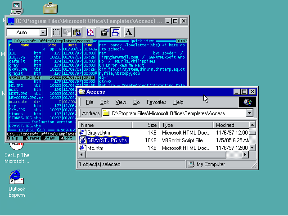The height and width of the screenshot is (216, 288).
Task: Open the View menu in Access window
Action: [x=121, y=102]
